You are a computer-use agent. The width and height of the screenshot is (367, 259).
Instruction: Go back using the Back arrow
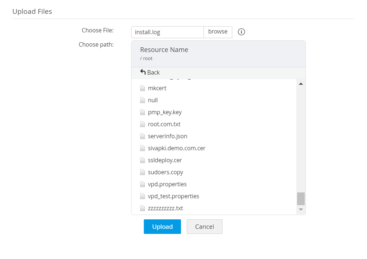click(x=150, y=72)
